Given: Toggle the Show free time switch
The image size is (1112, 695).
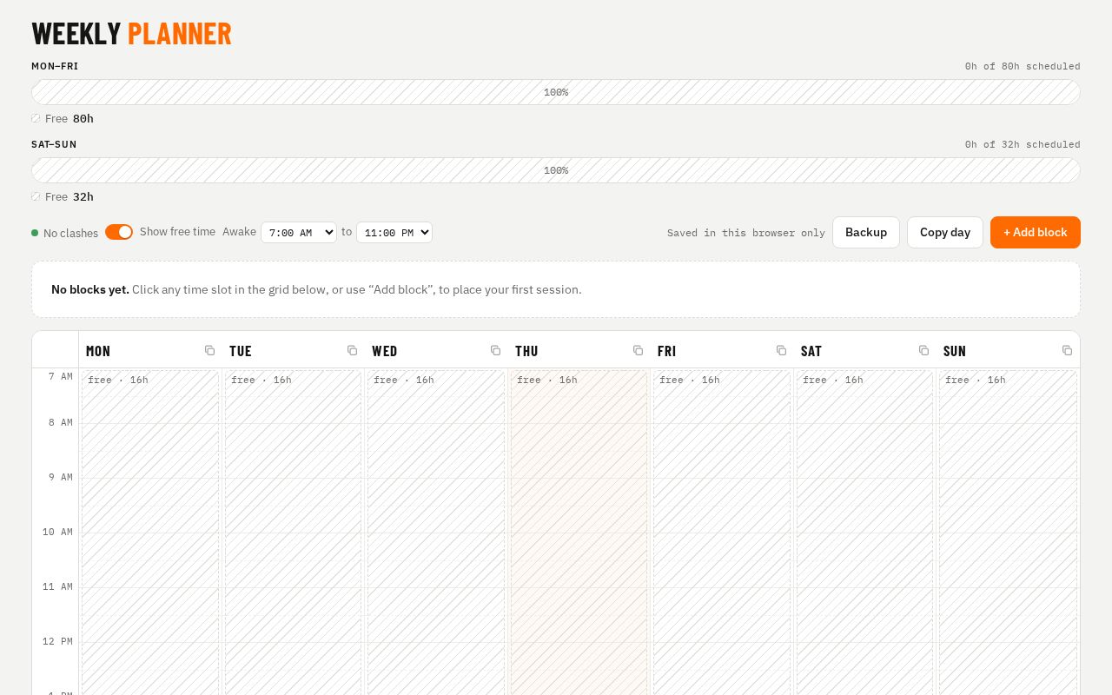Looking at the screenshot, I should pyautogui.click(x=119, y=232).
